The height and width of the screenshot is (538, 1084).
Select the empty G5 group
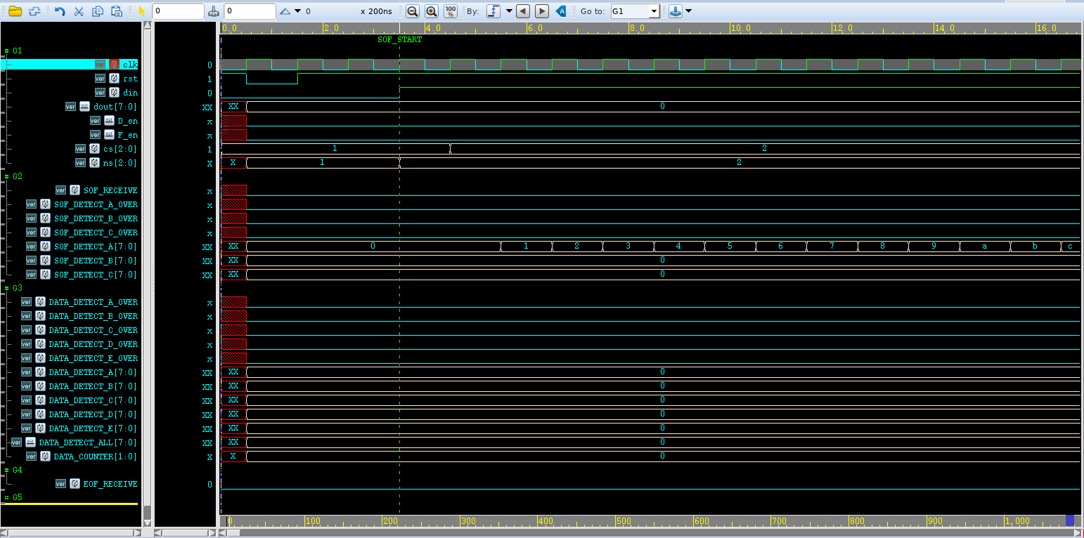pyautogui.click(x=18, y=497)
